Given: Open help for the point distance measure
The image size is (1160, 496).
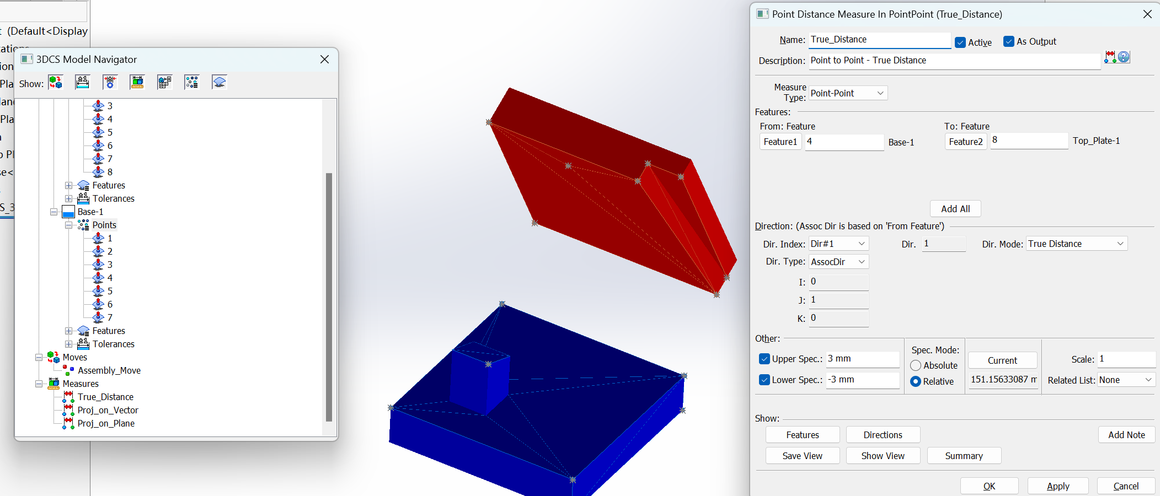Looking at the screenshot, I should coord(1124,57).
